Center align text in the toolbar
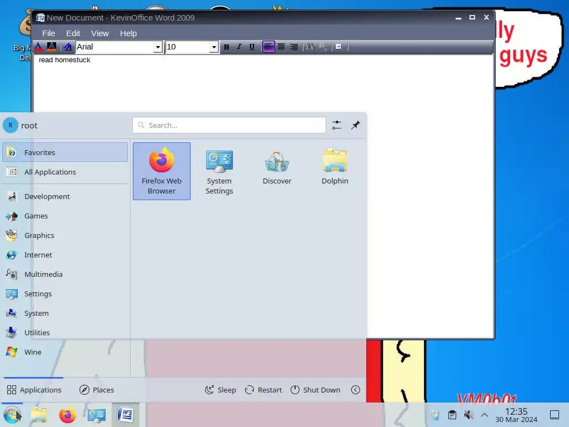The height and width of the screenshot is (427, 569). click(x=281, y=47)
